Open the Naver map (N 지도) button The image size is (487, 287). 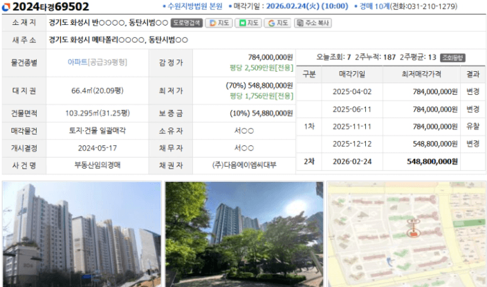click(249, 23)
